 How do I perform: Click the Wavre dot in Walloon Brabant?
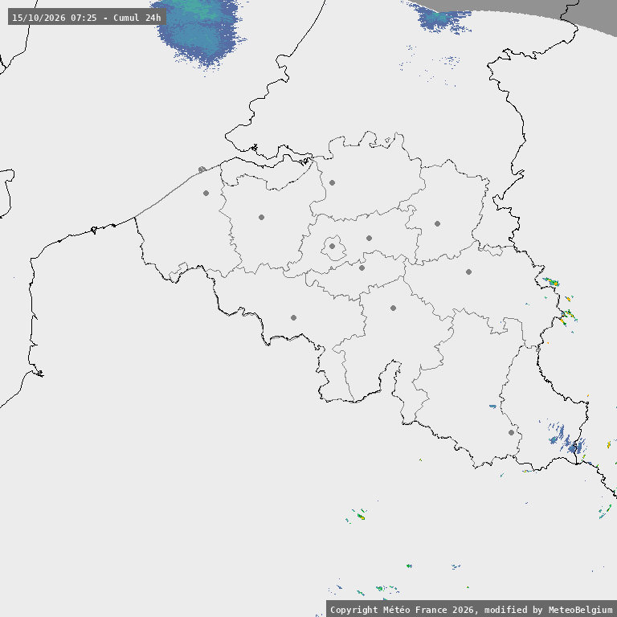coord(362,268)
